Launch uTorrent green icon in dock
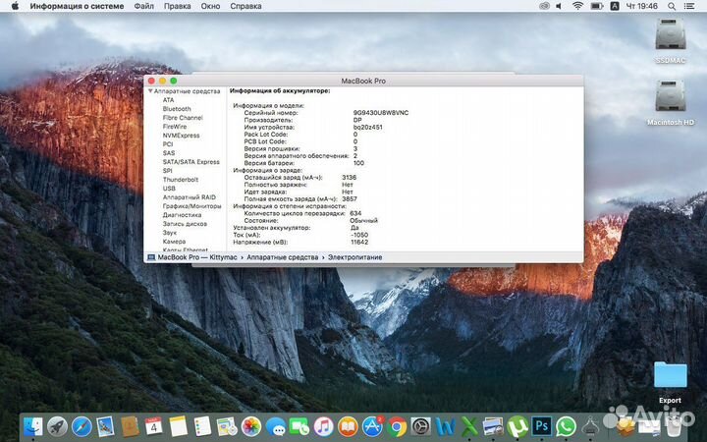 pos(517,426)
